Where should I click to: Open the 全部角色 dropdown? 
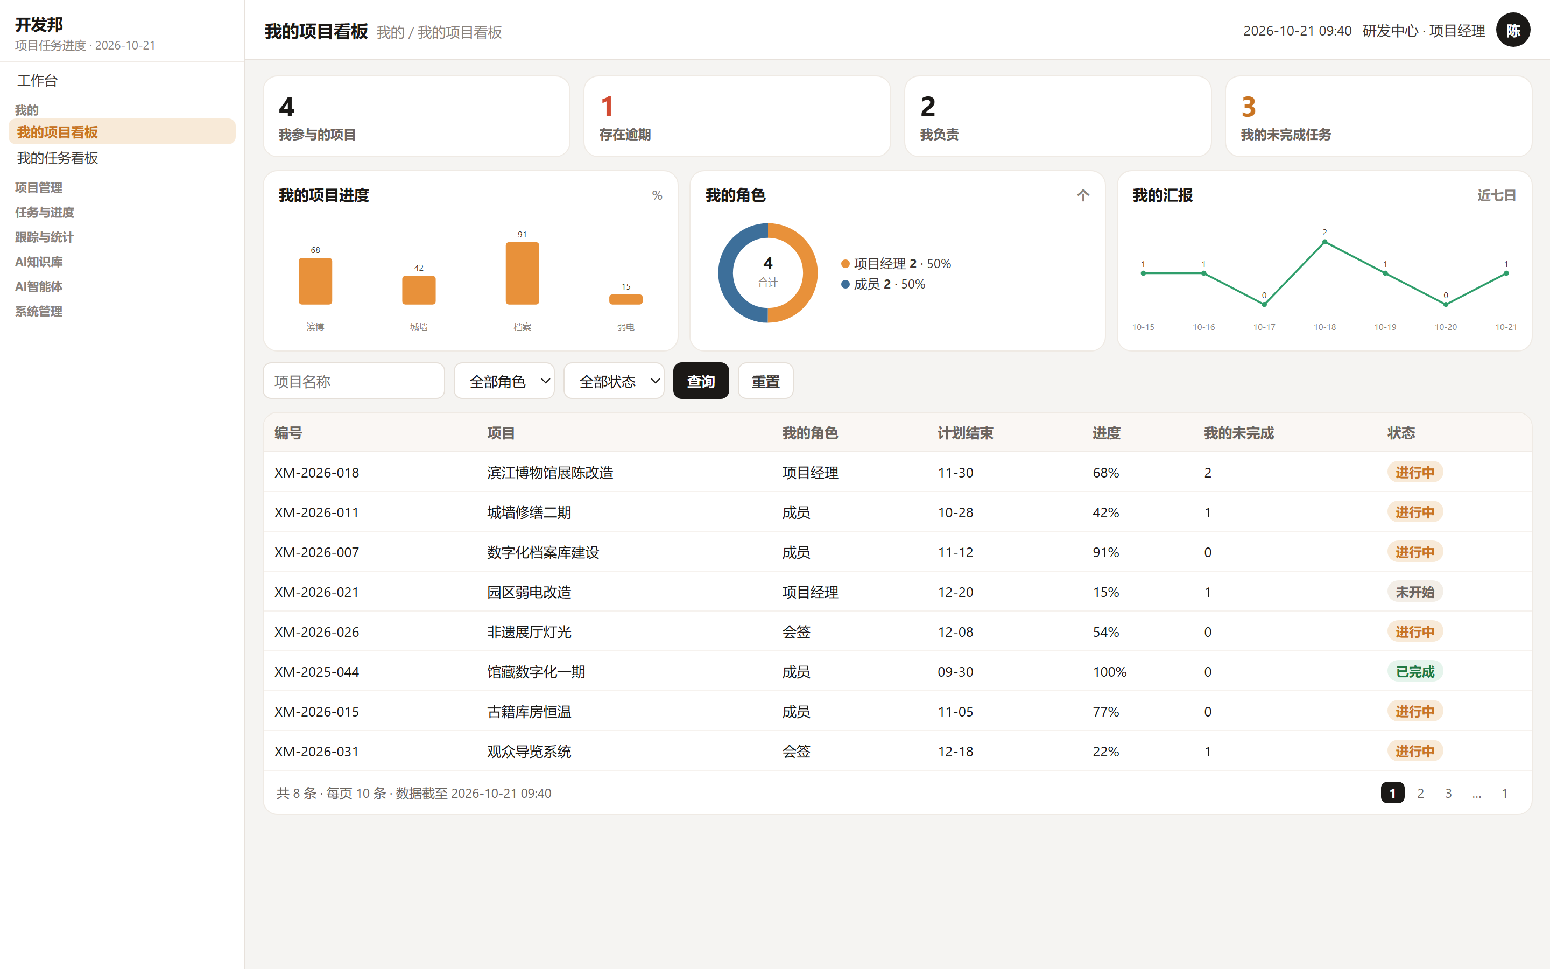(504, 381)
